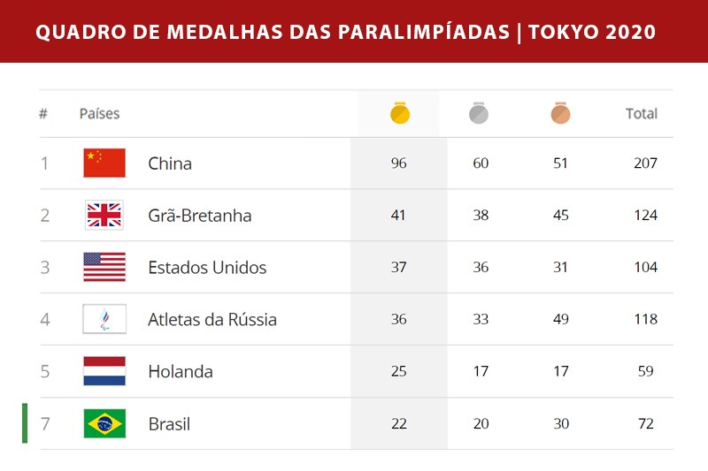Select the Holanda country name

coord(181,372)
